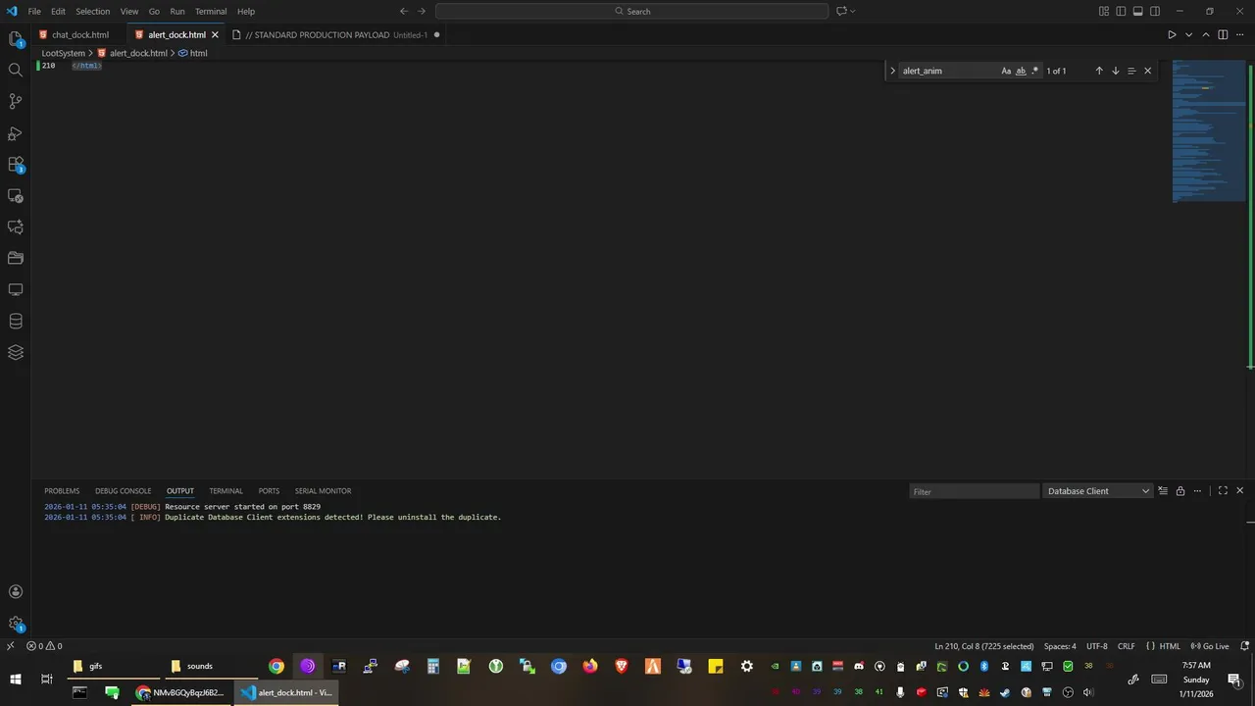Viewport: 1255px width, 706px height.
Task: Click CRLF end-of-line selector
Action: pos(1126,646)
